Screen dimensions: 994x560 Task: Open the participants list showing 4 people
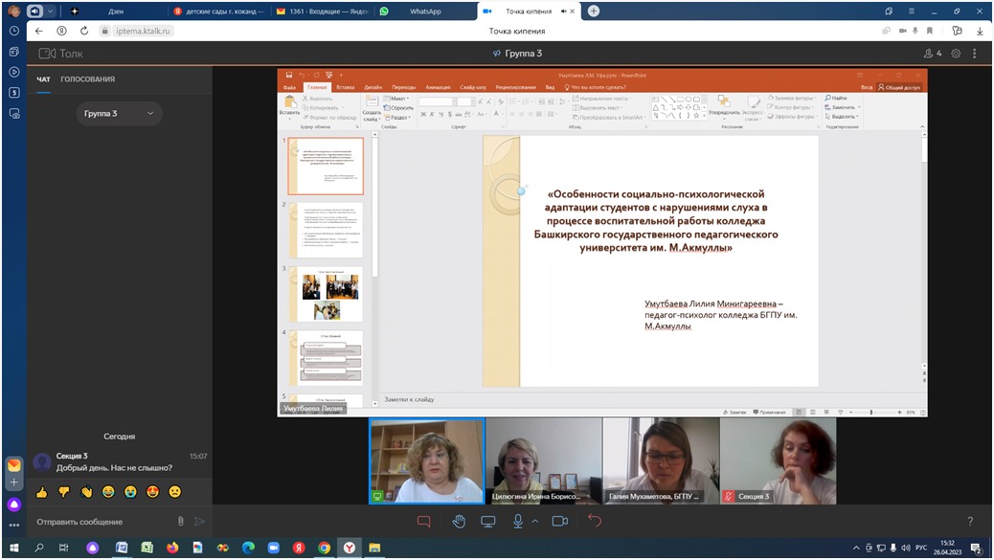(x=932, y=54)
